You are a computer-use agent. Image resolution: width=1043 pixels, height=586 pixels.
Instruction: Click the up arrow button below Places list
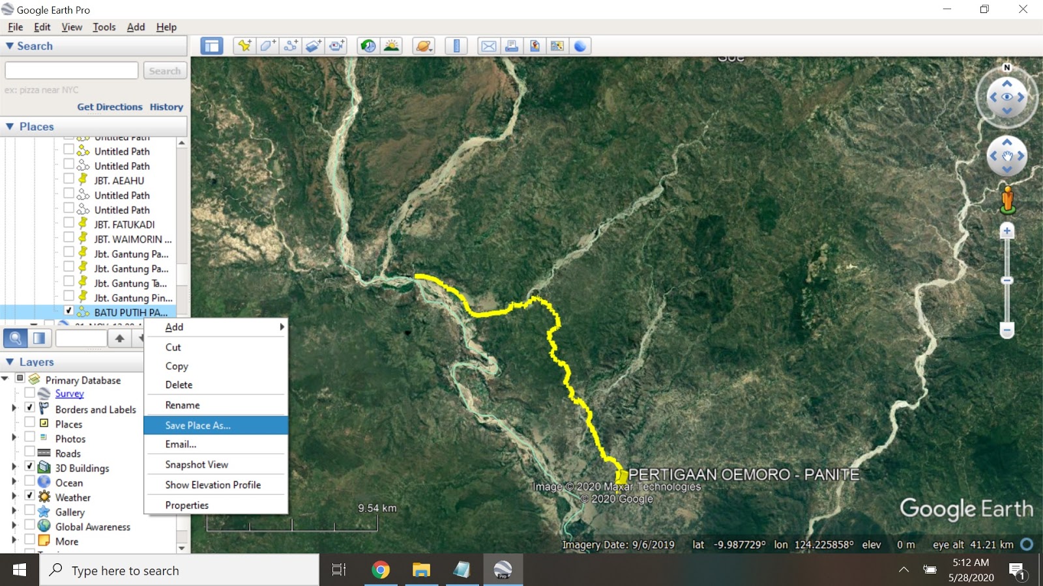coord(120,338)
